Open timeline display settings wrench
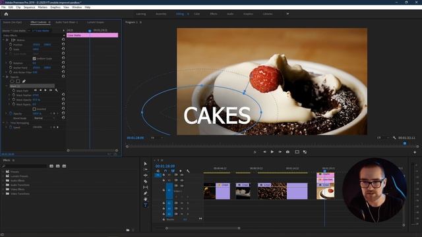 pyautogui.click(x=188, y=171)
